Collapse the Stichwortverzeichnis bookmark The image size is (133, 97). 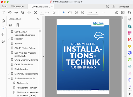coord(9,79)
